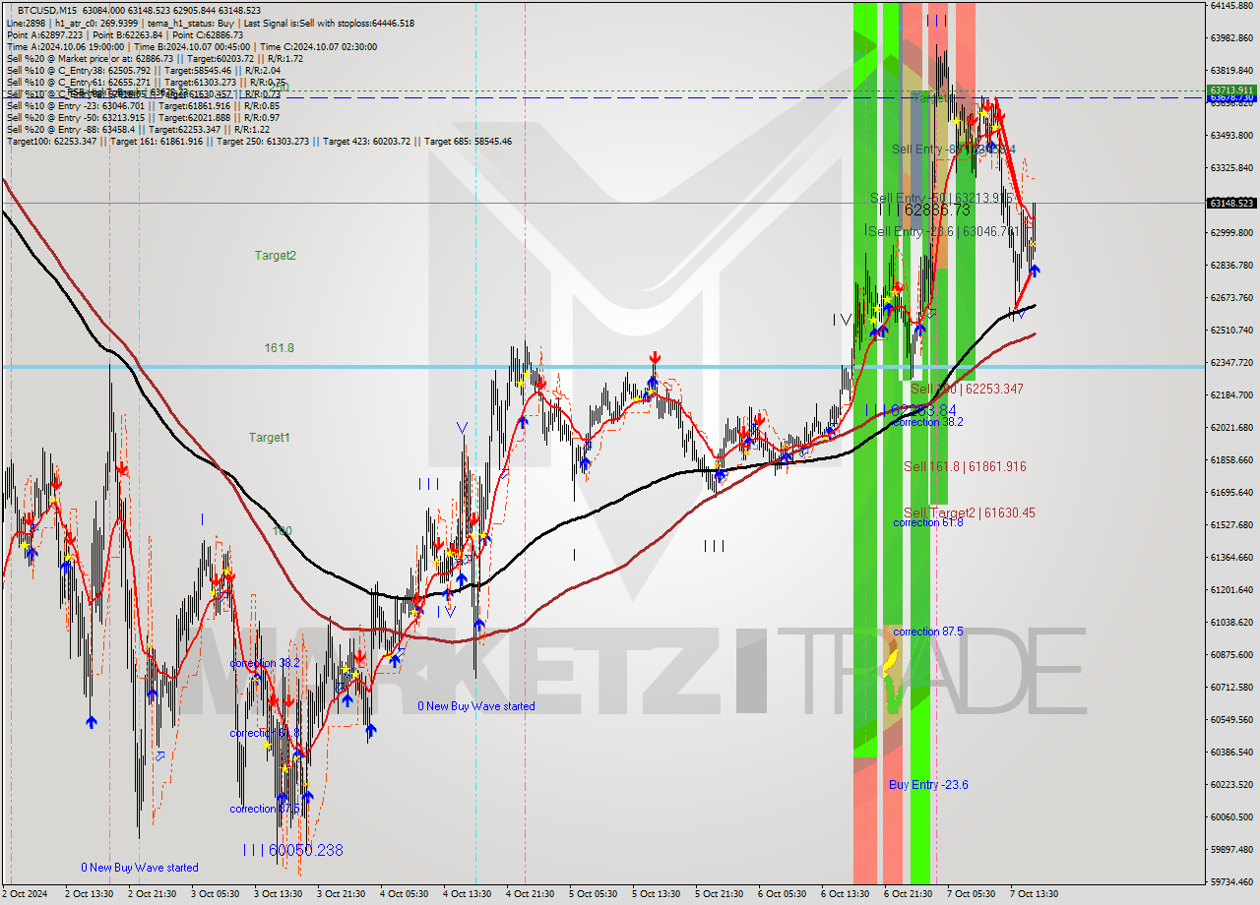Click the 63493.800 price axis value

point(1232,135)
